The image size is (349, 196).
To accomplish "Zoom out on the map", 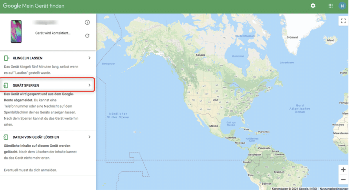I will (x=343, y=179).
